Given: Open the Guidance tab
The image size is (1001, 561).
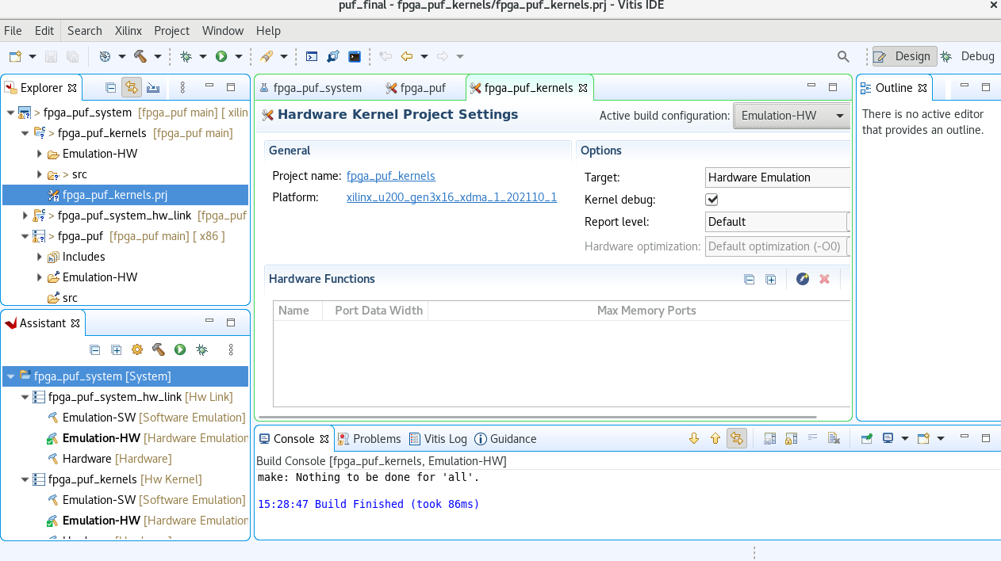Looking at the screenshot, I should coord(505,438).
